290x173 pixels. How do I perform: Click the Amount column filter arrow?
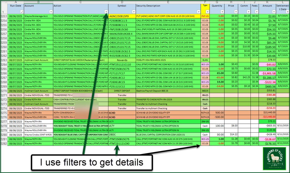274,12
